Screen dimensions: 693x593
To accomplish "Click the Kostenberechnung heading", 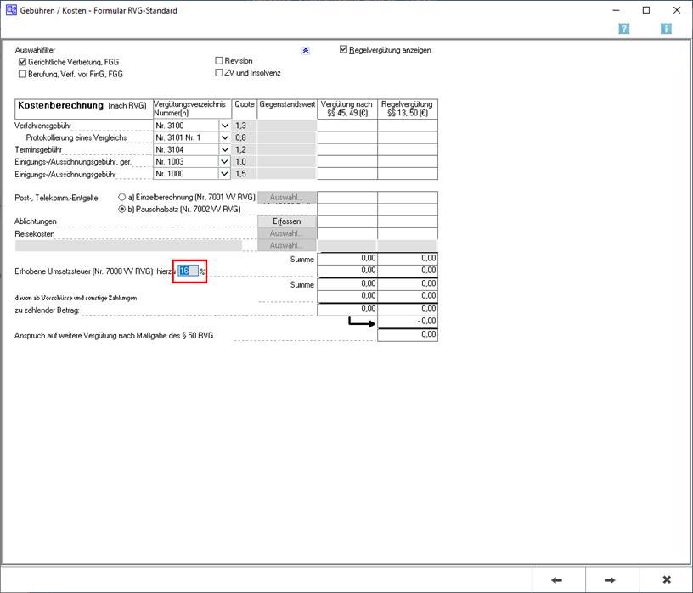I will pos(60,105).
